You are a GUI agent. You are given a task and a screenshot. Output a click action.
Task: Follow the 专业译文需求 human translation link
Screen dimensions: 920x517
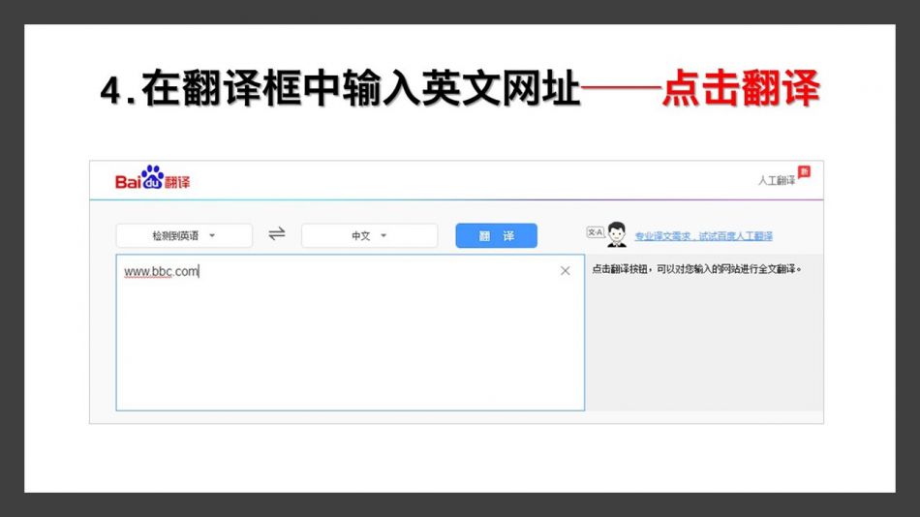tap(703, 236)
